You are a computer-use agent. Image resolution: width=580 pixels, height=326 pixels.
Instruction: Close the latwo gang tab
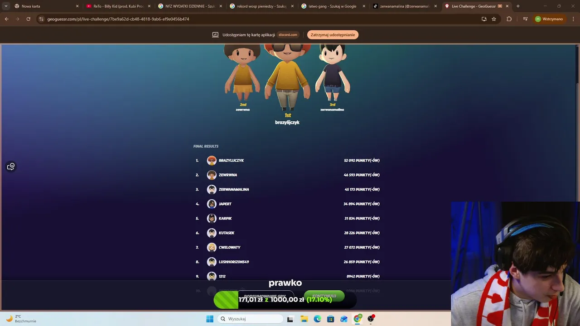pos(364,6)
